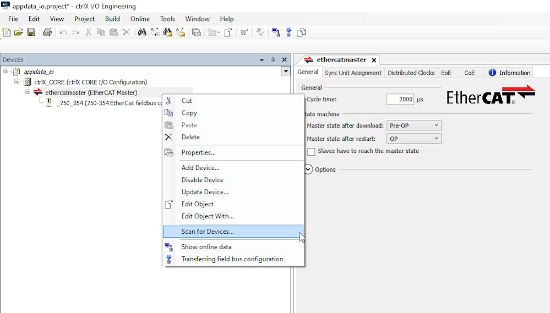Click the Undo arrow in the toolbar

click(x=63, y=32)
